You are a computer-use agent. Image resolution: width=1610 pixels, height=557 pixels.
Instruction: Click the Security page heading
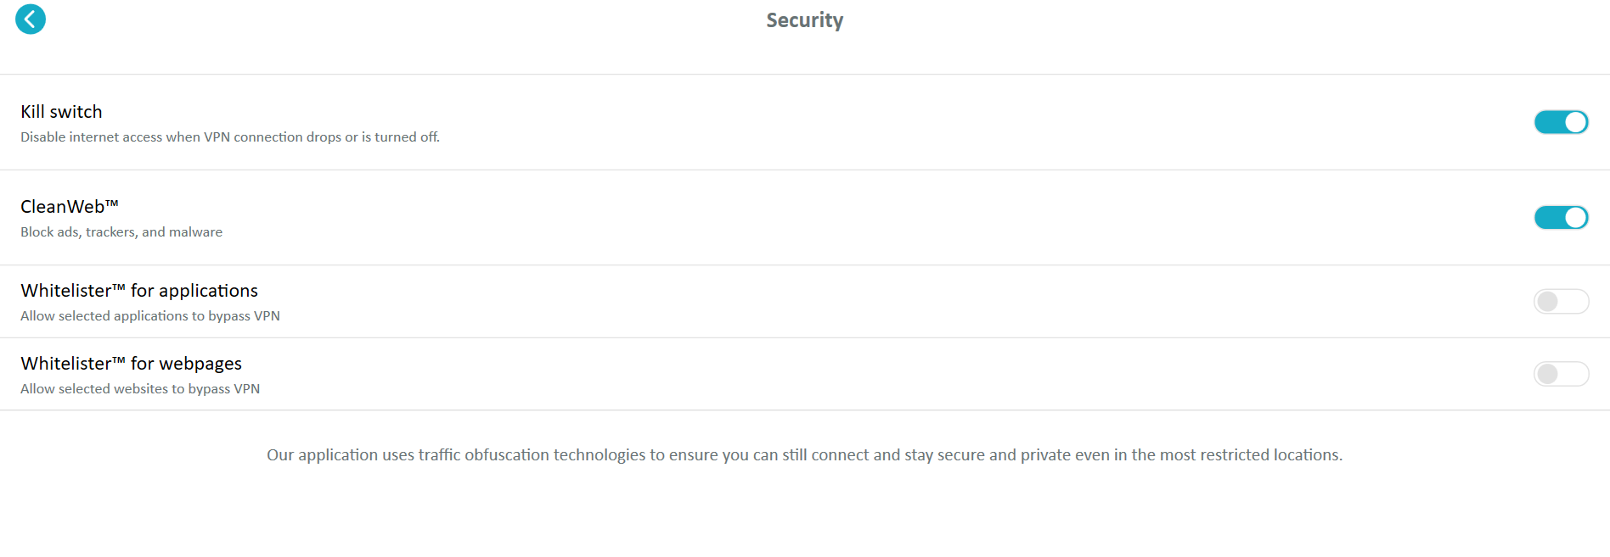(x=804, y=20)
